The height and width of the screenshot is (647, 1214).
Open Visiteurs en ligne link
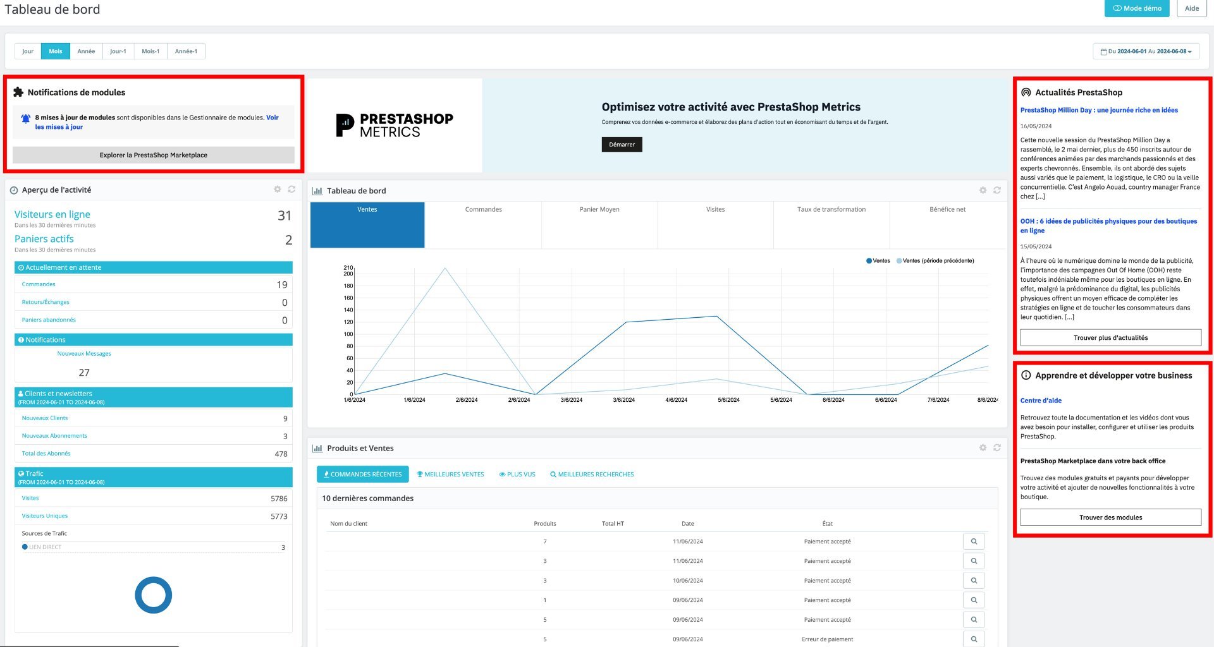click(x=52, y=215)
